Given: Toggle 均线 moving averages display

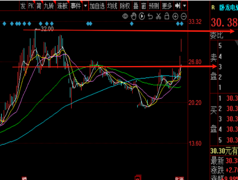Looking at the screenshot, I should click(112, 6).
